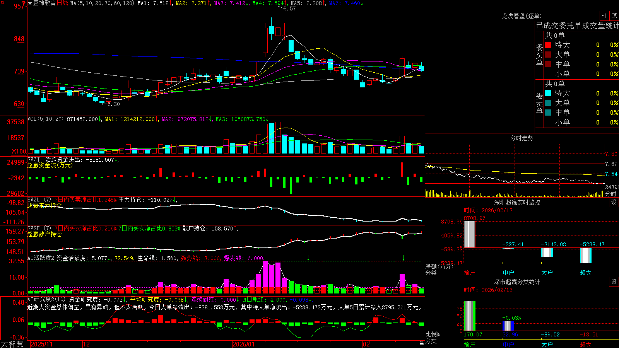Click the cyan 特大 sell-order color swatch
The width and height of the screenshot is (619, 348).
(x=548, y=93)
